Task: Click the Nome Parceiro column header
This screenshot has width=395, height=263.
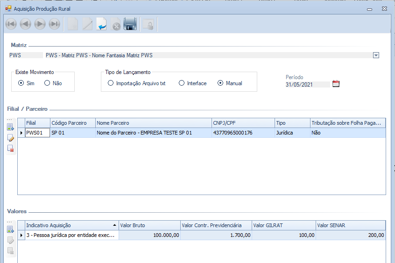Action: [153, 123]
